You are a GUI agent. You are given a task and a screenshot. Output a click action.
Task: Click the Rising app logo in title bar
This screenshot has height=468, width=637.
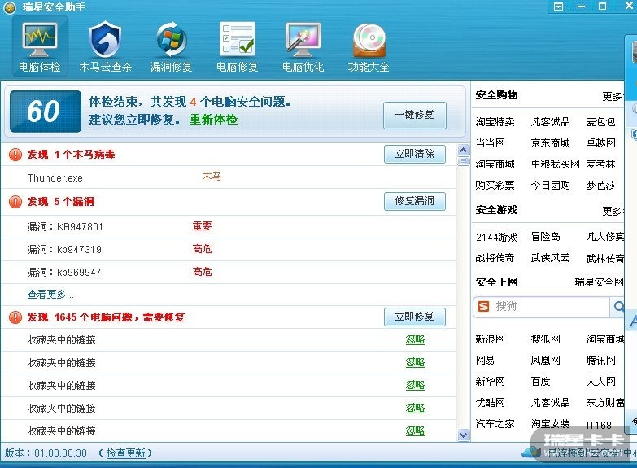[x=10, y=7]
